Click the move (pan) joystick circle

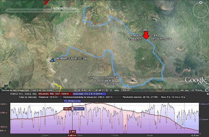(201, 25)
